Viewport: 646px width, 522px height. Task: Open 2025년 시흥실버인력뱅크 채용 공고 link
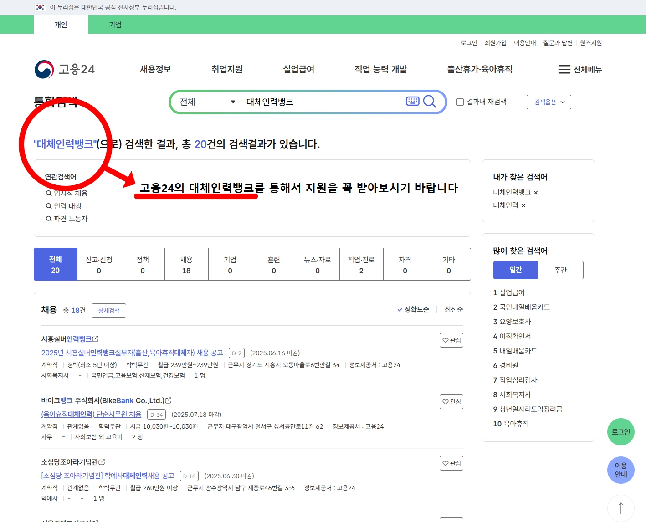coord(132,353)
